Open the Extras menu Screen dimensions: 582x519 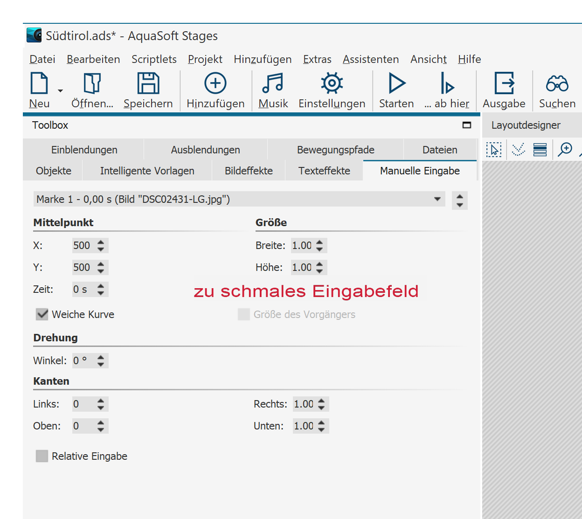(317, 59)
